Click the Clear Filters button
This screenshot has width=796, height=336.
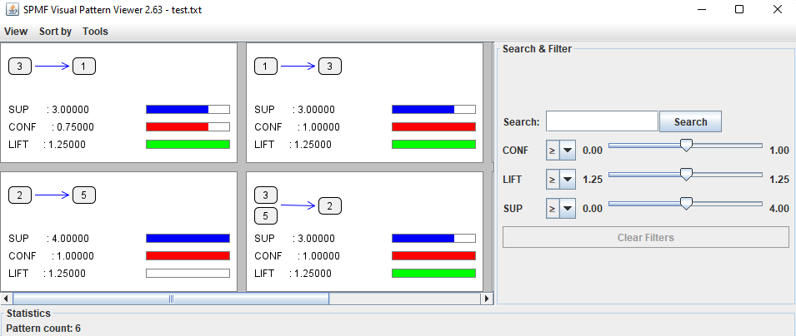pyautogui.click(x=645, y=237)
